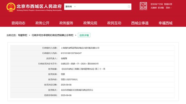Click the 处罚依据 label
186x104 pixels.
point(53,69)
